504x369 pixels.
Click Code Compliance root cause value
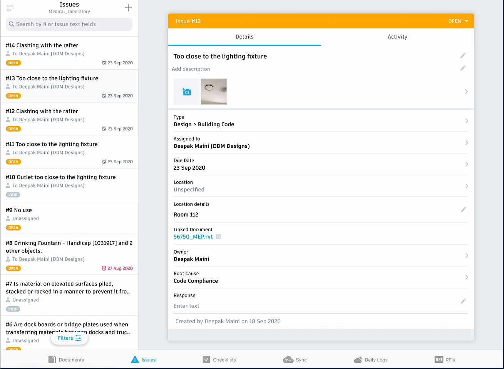[196, 281]
